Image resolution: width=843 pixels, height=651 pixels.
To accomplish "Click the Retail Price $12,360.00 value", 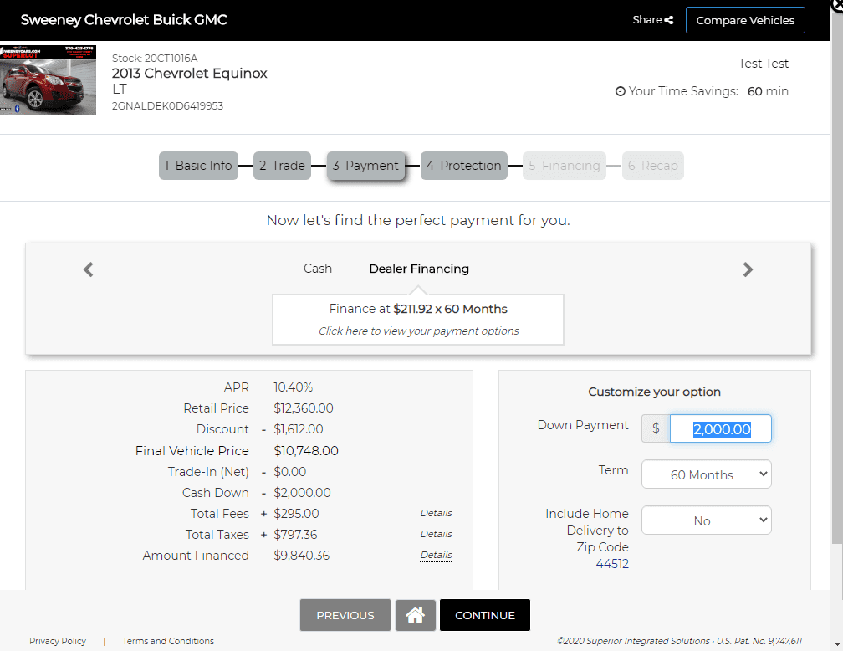I will (x=304, y=408).
